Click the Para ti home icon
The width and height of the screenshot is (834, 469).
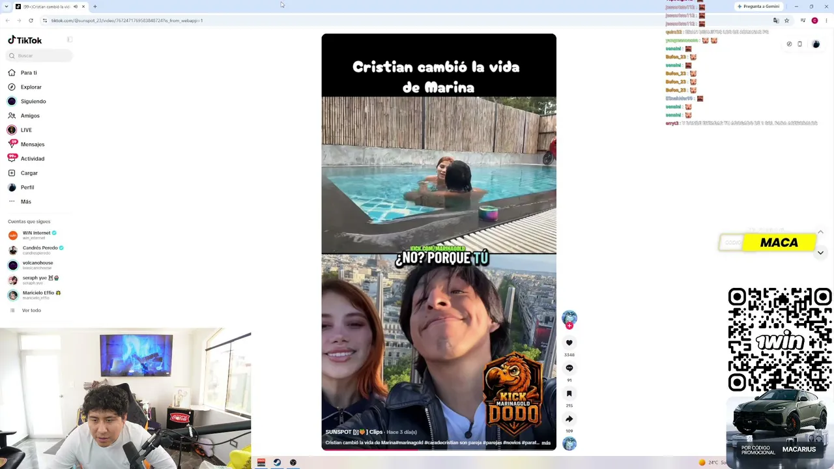(x=12, y=72)
